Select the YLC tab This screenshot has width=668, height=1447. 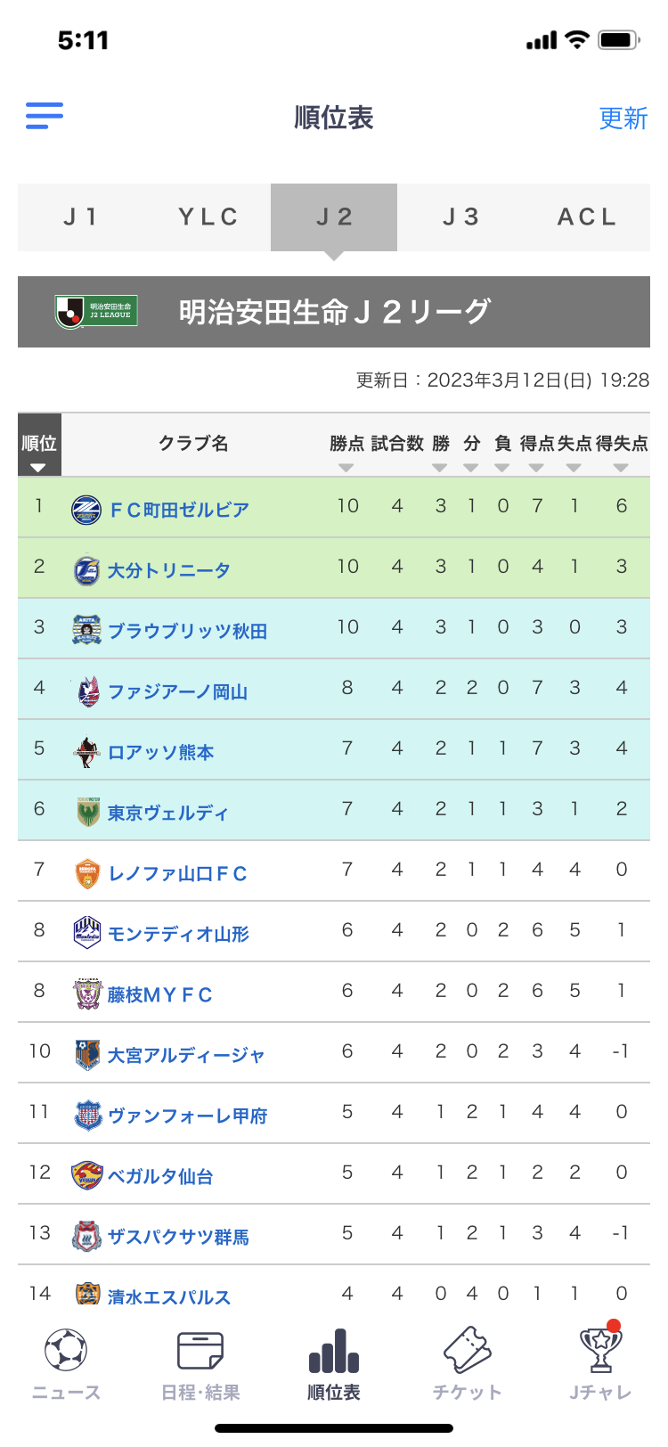coord(208,217)
